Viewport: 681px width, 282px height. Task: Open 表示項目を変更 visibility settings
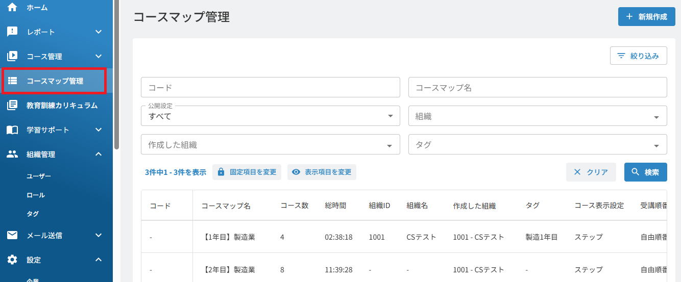[322, 172]
